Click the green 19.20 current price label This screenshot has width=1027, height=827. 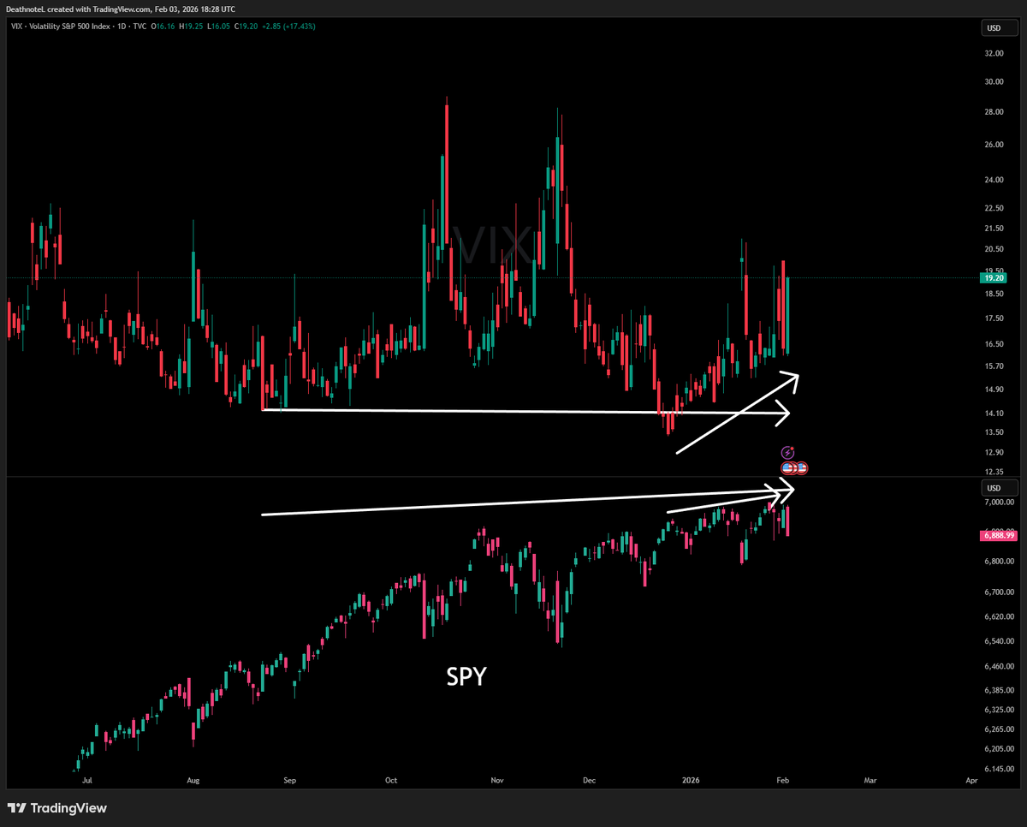coord(994,277)
